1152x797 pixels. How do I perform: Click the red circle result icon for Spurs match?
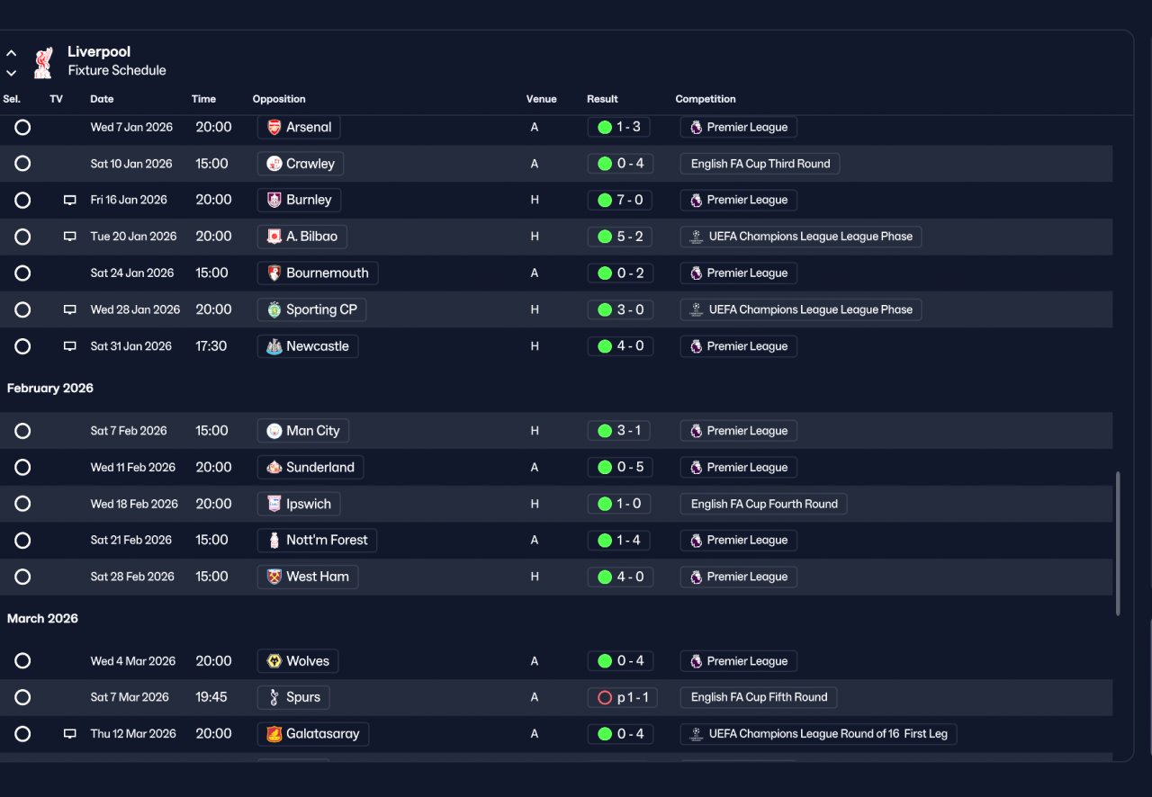pyautogui.click(x=605, y=697)
